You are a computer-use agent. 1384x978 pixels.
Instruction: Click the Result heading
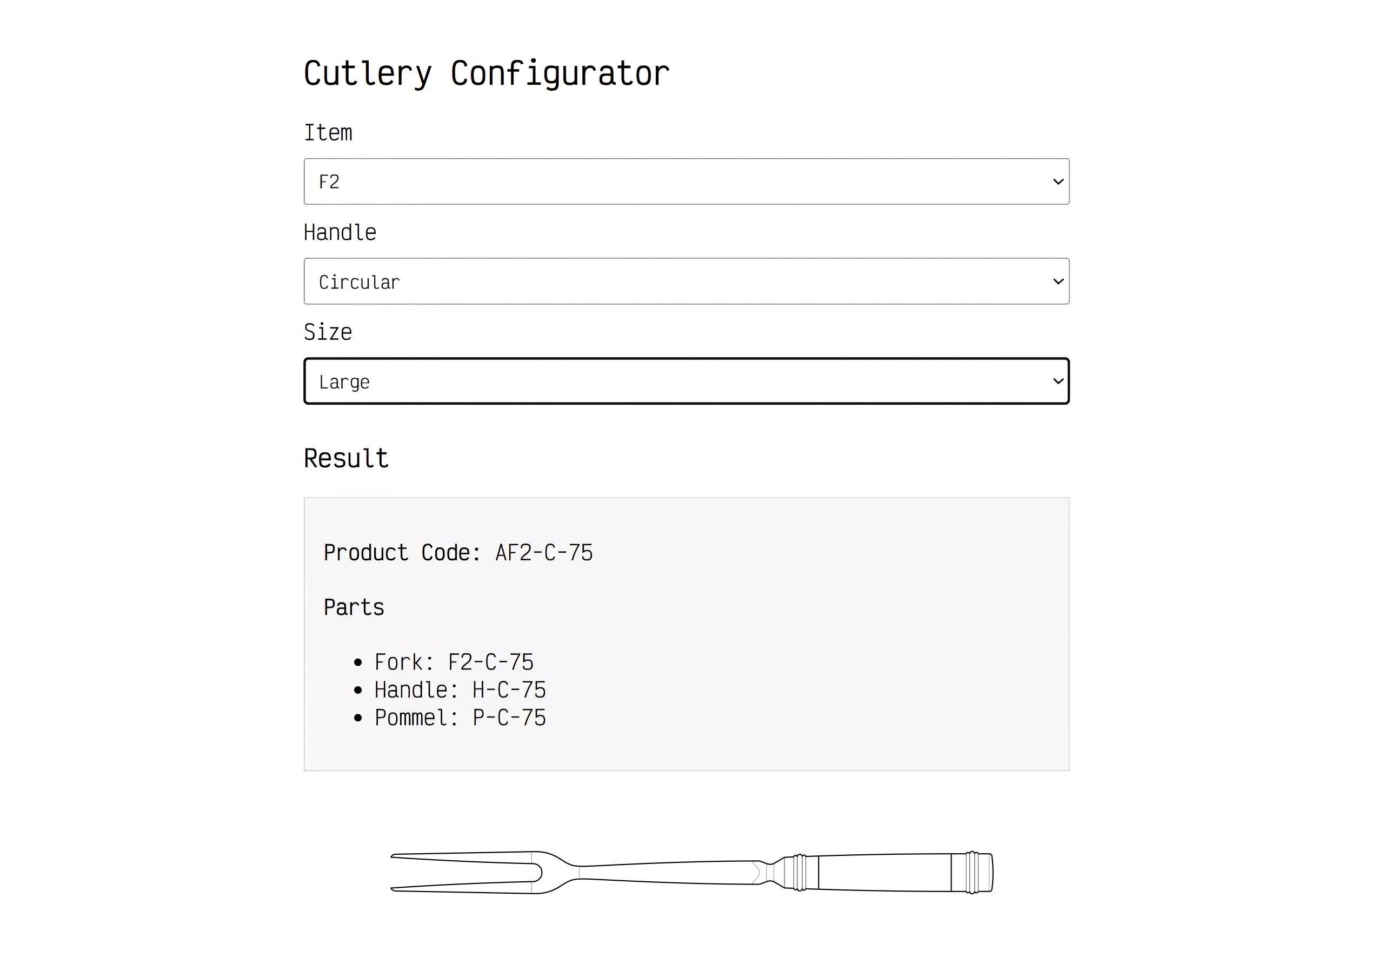(346, 459)
